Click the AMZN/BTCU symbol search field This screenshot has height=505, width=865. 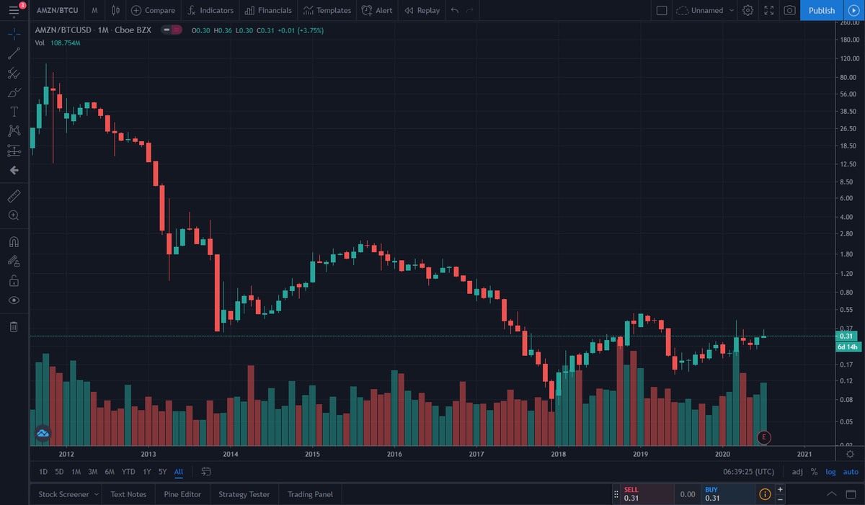point(57,10)
